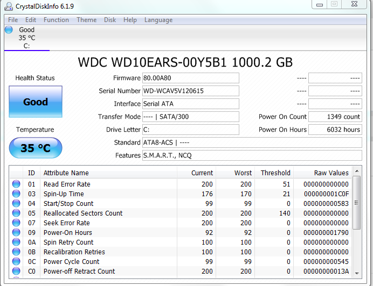
Task: Click raw value 00000000013A
Action: tap(326, 271)
